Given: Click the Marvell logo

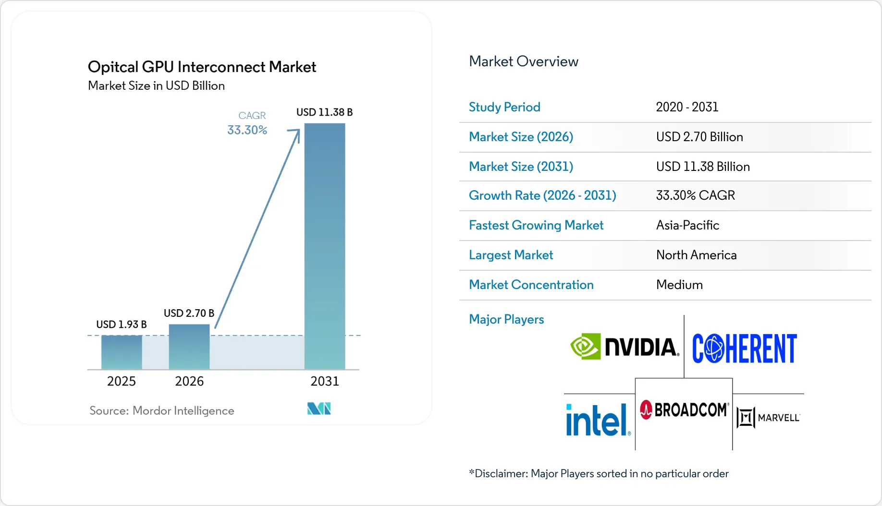Looking at the screenshot, I should [x=768, y=418].
